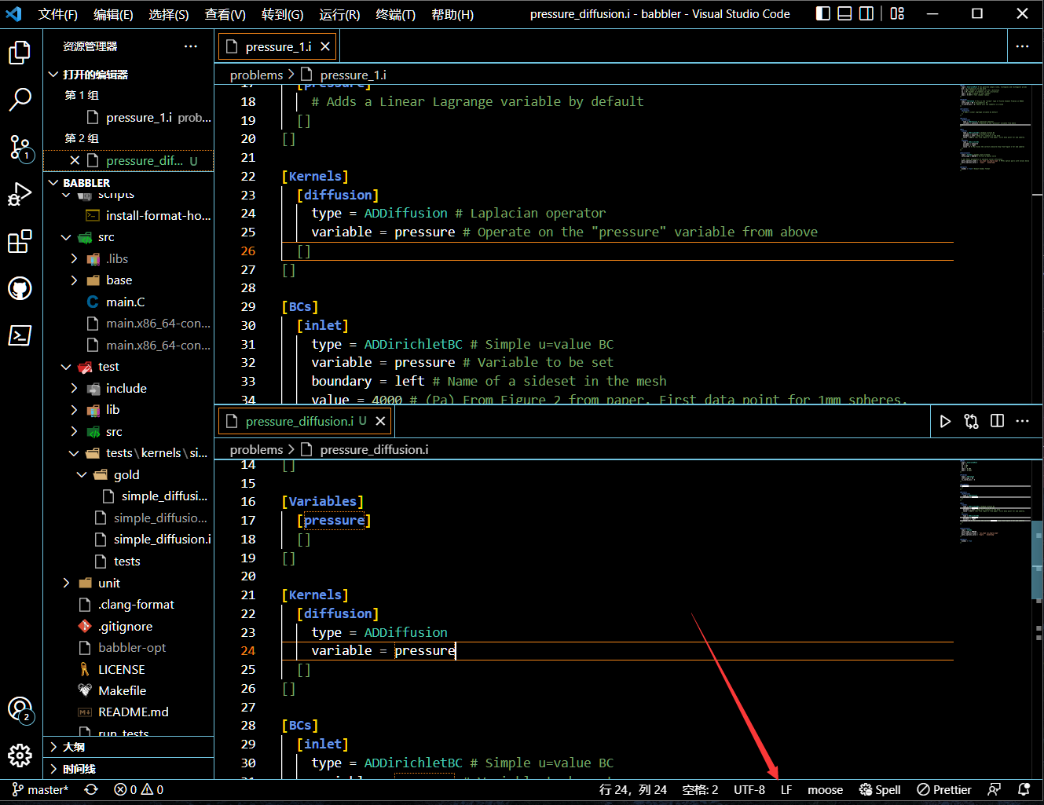Open Source Control in the activity bar
The image size is (1044, 805).
20,148
